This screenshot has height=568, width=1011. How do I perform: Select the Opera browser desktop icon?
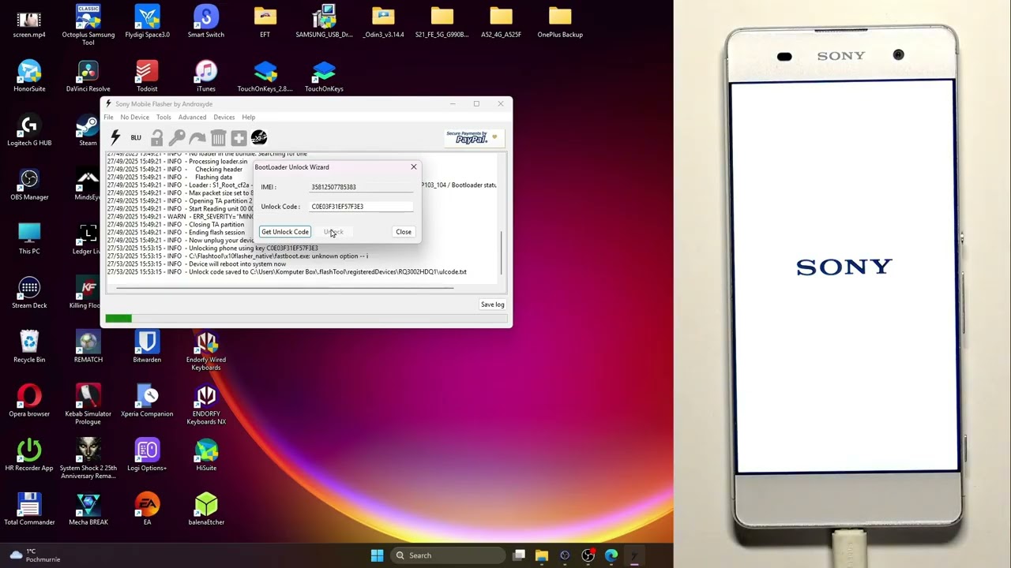pos(29,402)
